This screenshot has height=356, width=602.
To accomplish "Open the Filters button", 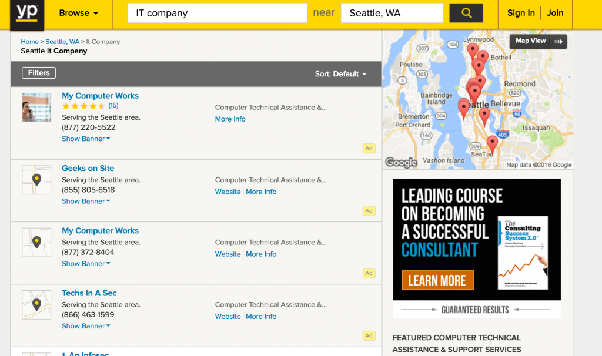I will [39, 73].
